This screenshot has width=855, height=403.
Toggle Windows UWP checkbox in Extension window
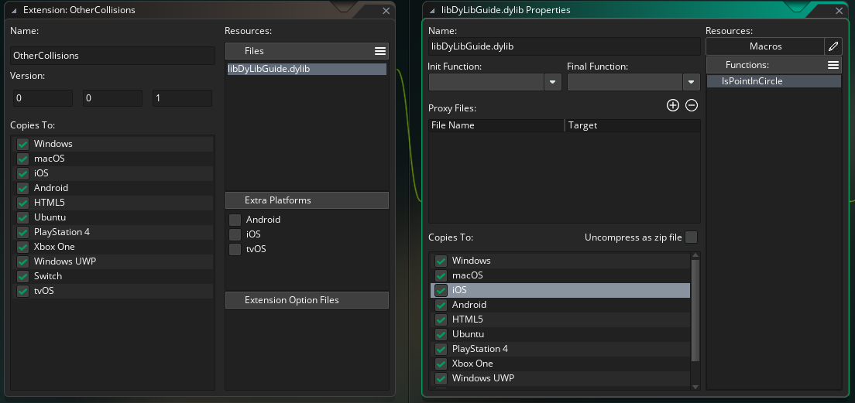tap(22, 262)
